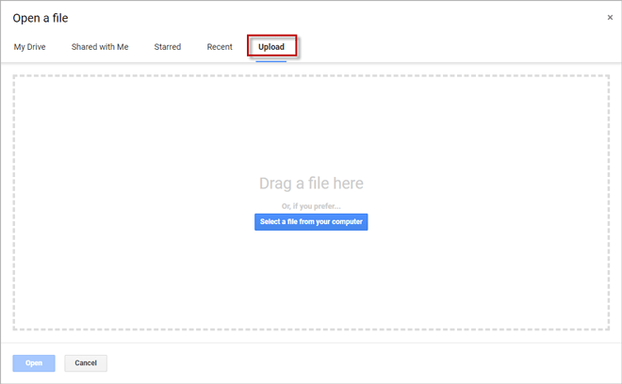Click the Upload tab
The height and width of the screenshot is (384, 622).
point(271,47)
